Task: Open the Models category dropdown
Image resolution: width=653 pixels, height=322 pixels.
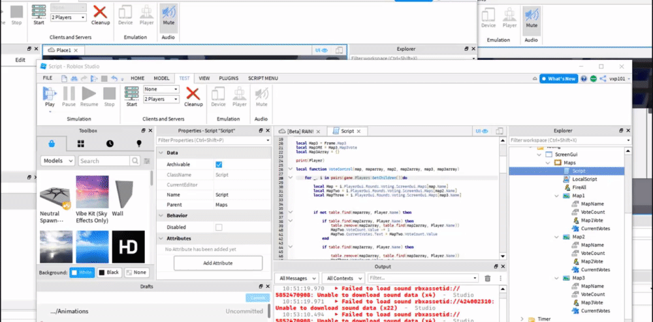Action: [x=57, y=161]
